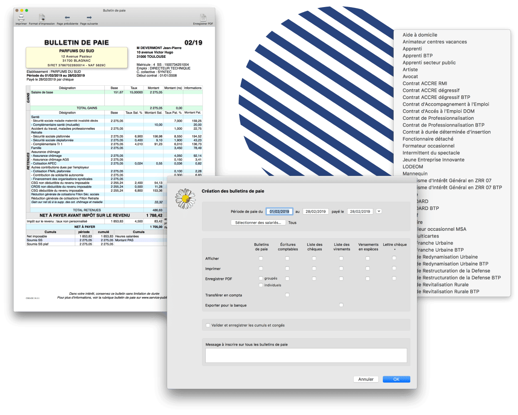Select LODEOM in the list

click(x=412, y=167)
